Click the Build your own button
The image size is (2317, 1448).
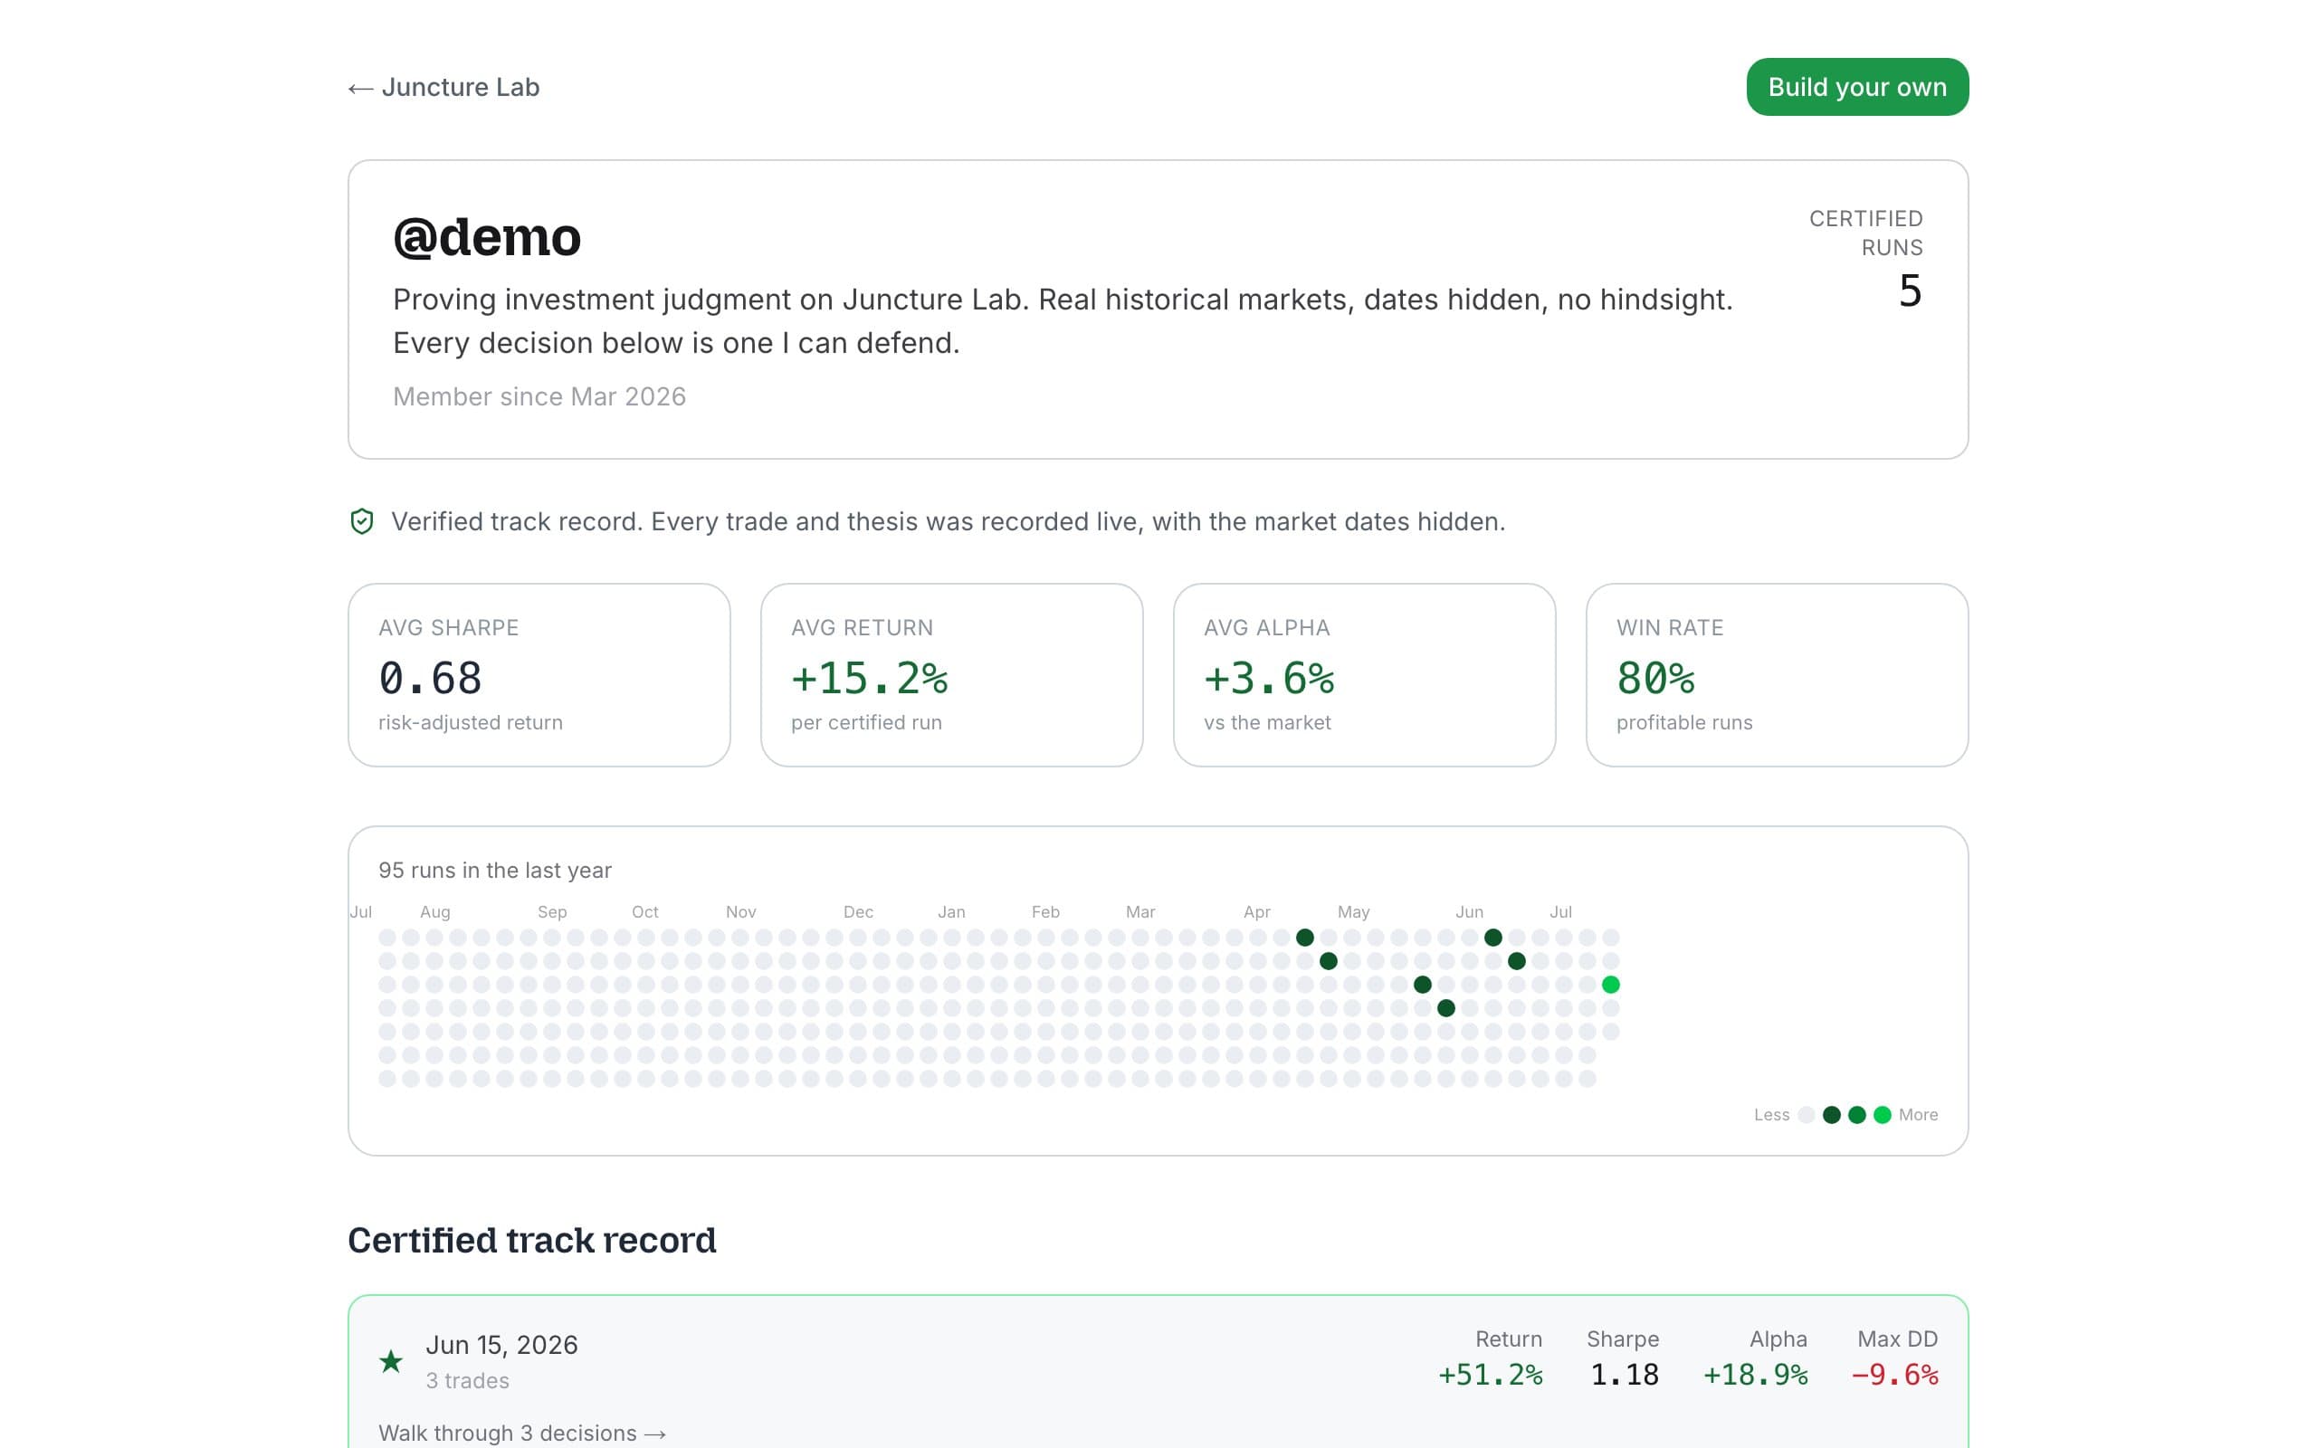pos(1856,87)
